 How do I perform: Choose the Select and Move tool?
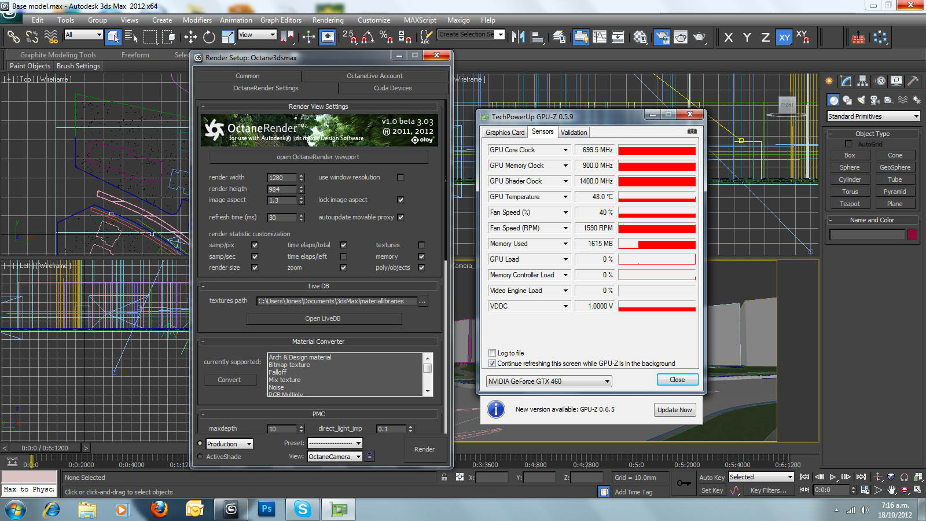pos(190,37)
